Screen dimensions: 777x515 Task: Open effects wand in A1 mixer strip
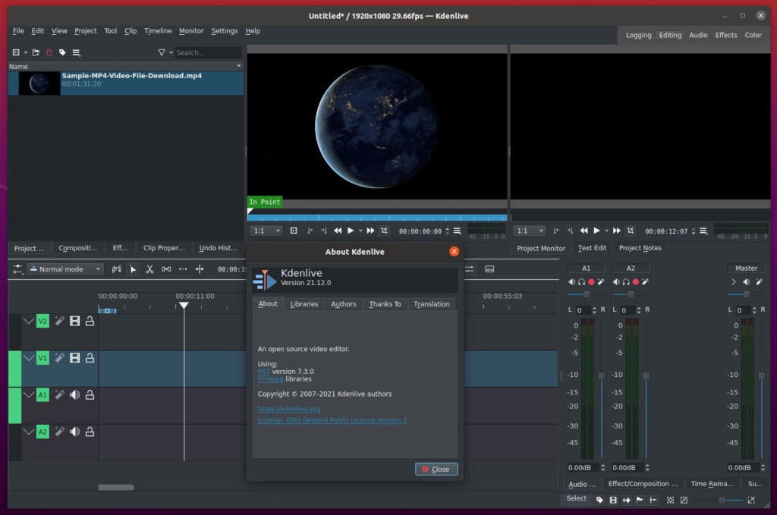pyautogui.click(x=601, y=281)
